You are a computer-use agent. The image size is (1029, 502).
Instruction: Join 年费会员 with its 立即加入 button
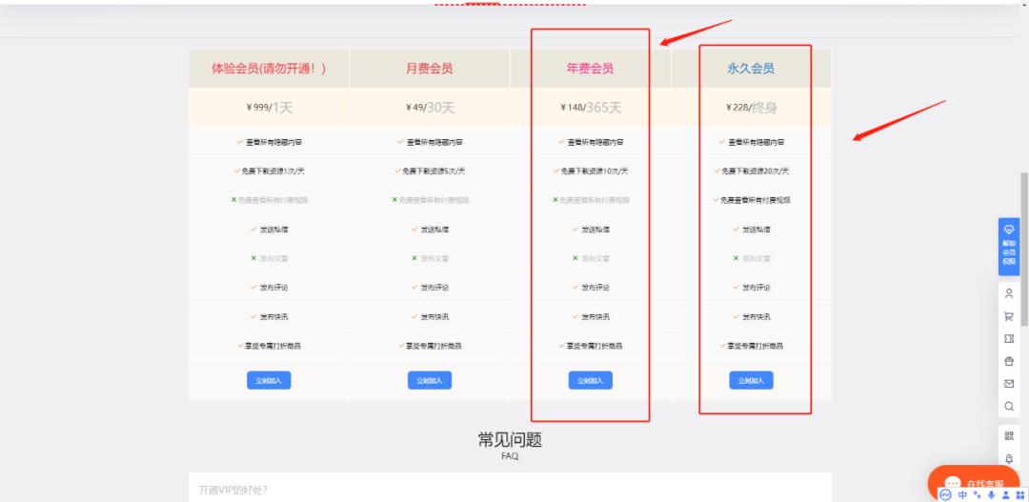click(x=590, y=380)
